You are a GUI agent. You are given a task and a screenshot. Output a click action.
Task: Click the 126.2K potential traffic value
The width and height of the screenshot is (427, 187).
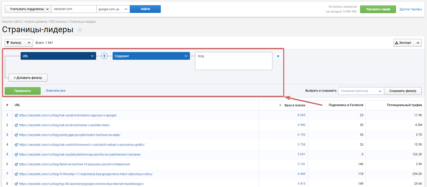(417, 154)
